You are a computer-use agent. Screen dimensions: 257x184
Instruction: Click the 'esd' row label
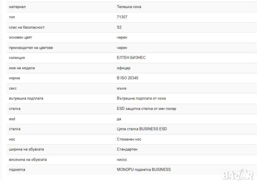(x=12, y=119)
